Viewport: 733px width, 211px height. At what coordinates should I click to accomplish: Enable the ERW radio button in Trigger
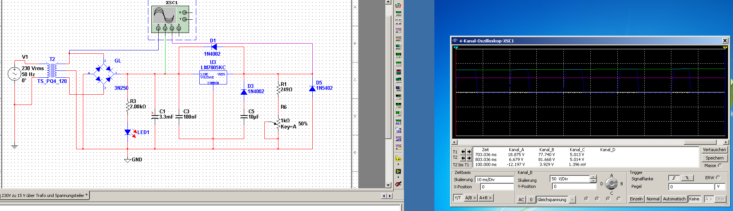pos(718,178)
